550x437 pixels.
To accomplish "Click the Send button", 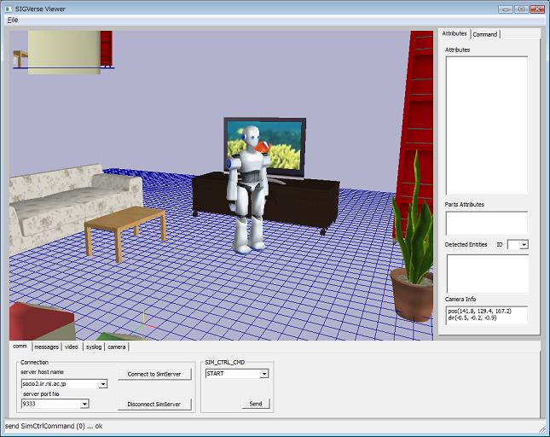I will (x=255, y=404).
